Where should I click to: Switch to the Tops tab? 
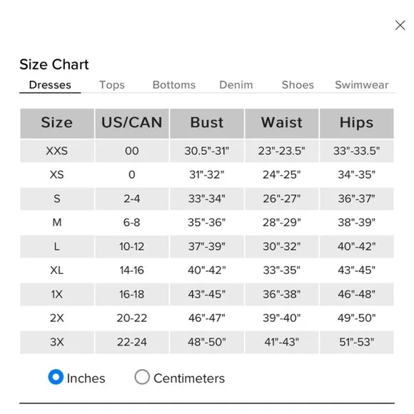[x=111, y=85]
